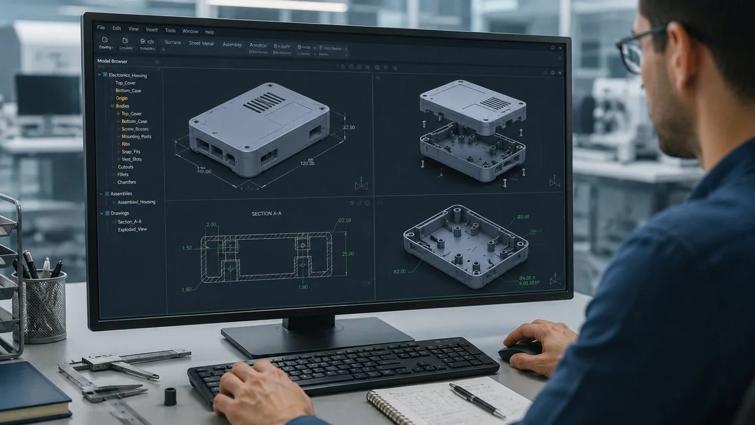Open the Edit menu

[x=117, y=28]
